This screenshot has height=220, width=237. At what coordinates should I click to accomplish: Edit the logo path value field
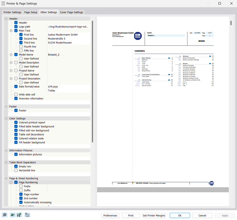[69, 27]
